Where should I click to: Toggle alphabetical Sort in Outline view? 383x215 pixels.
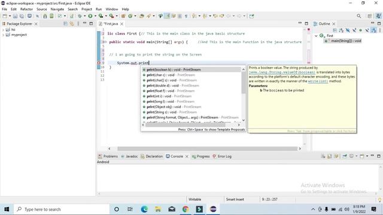click(341, 30)
